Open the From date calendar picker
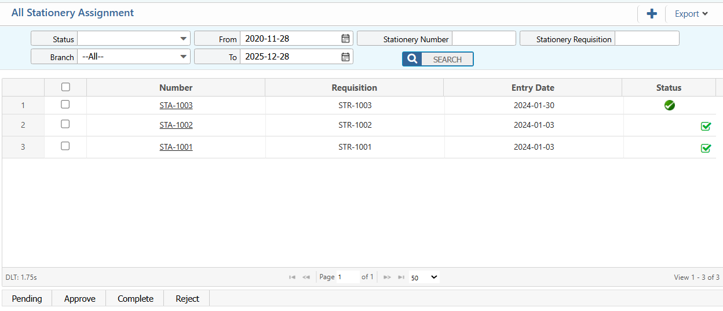The image size is (723, 311). [x=345, y=39]
